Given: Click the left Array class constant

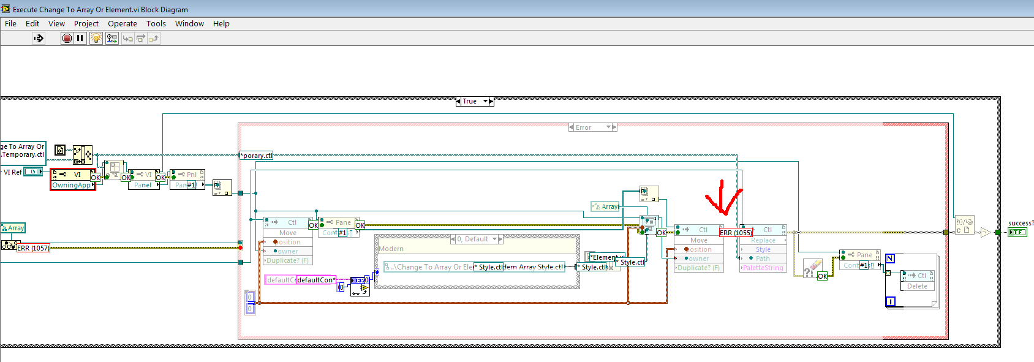Looking at the screenshot, I should (13, 228).
